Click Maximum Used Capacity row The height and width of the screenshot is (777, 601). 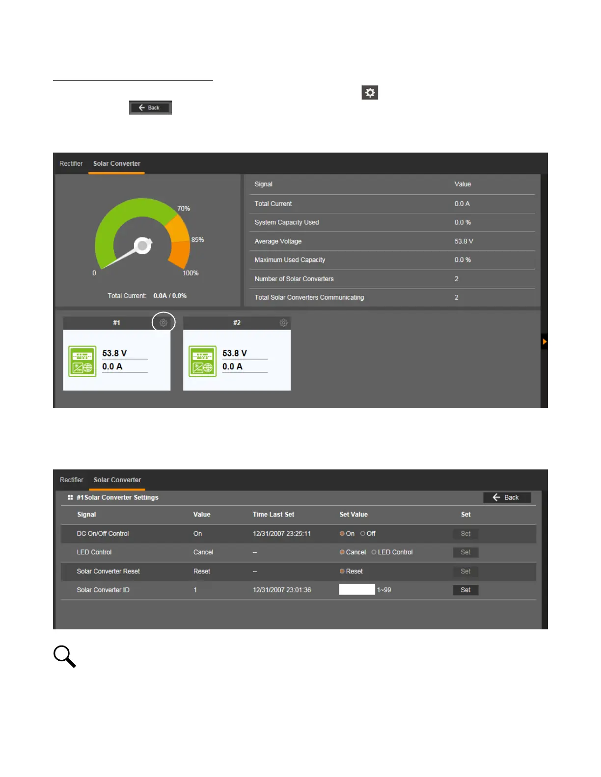[x=392, y=260]
